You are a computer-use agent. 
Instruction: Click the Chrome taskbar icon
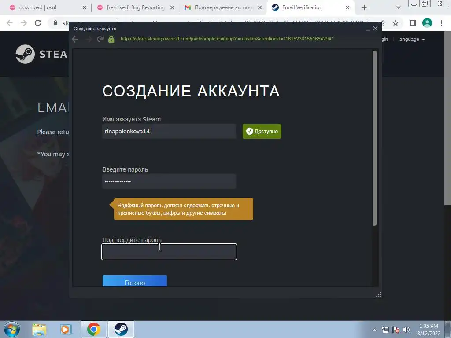pos(94,329)
